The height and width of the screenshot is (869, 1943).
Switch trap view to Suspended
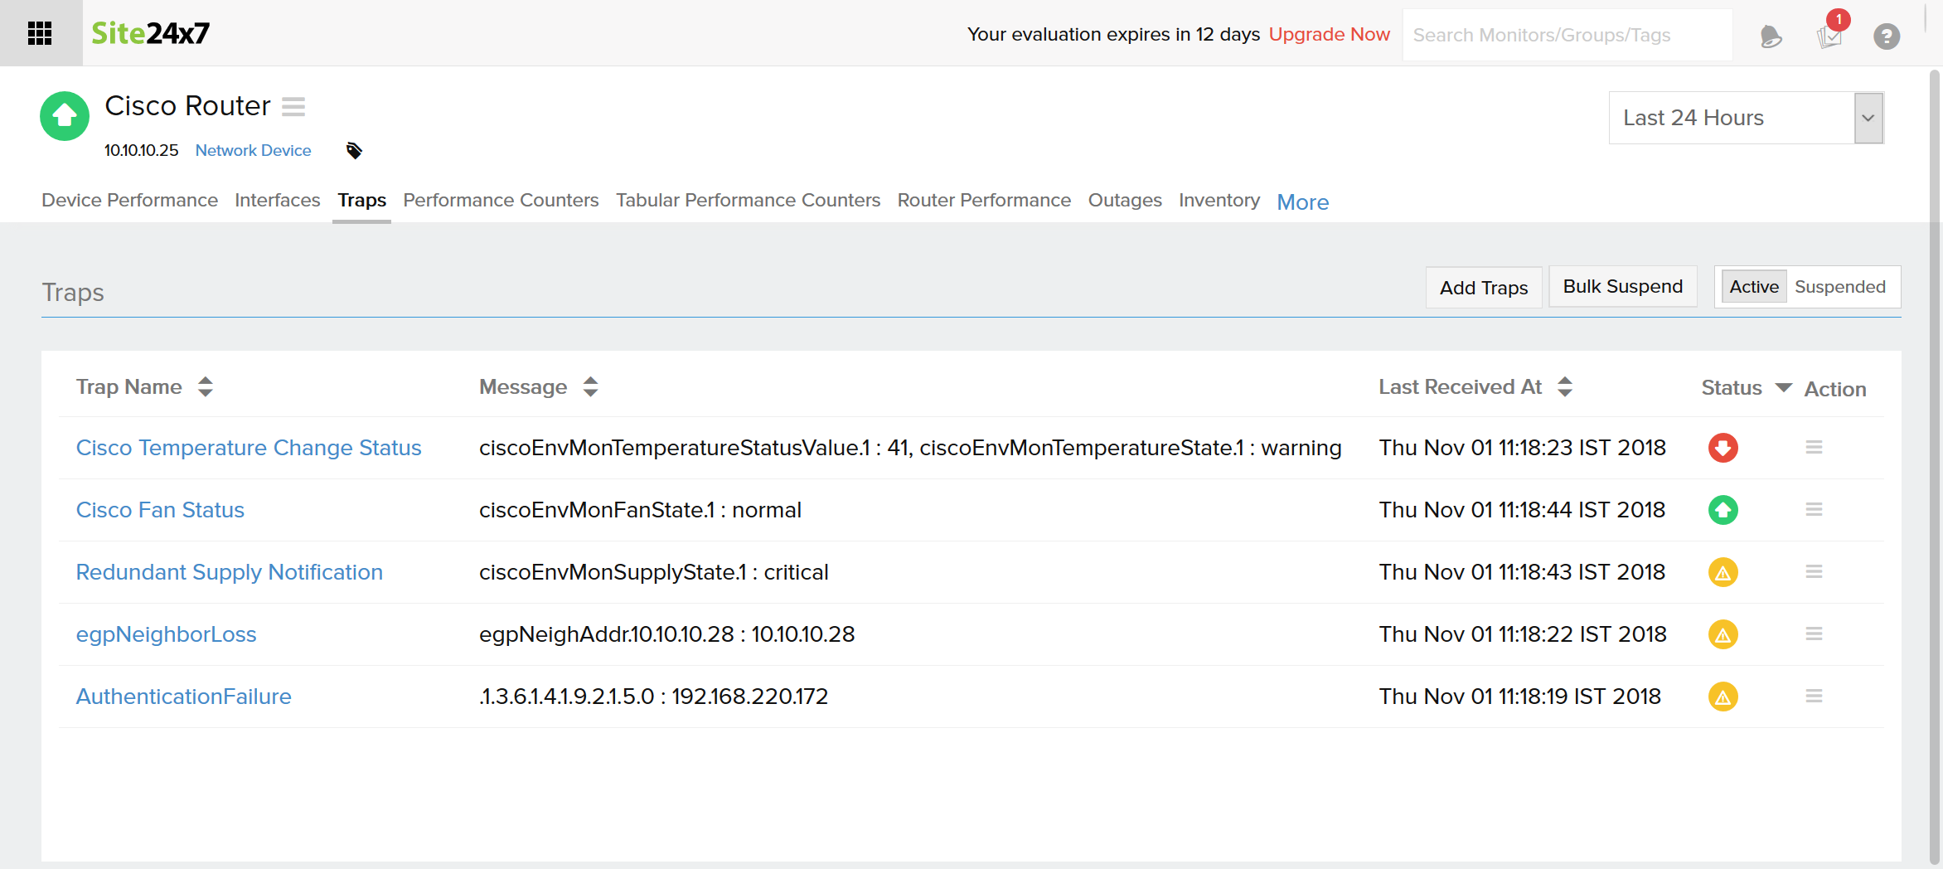[x=1839, y=287]
